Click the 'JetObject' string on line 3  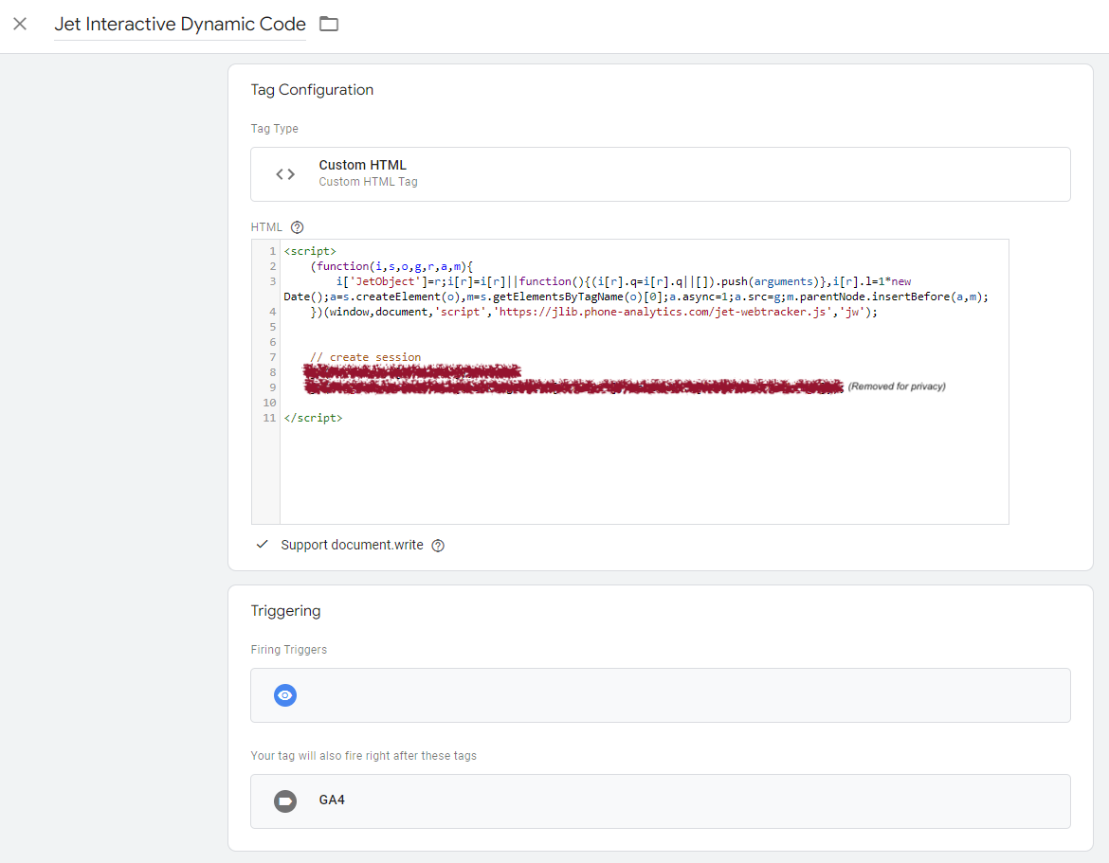pos(386,281)
